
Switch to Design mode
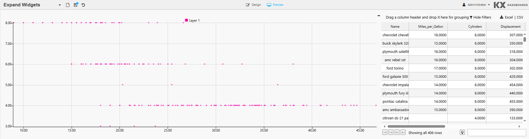(x=253, y=5)
